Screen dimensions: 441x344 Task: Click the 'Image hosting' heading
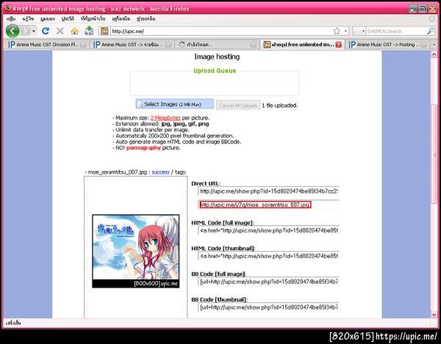[x=217, y=56]
